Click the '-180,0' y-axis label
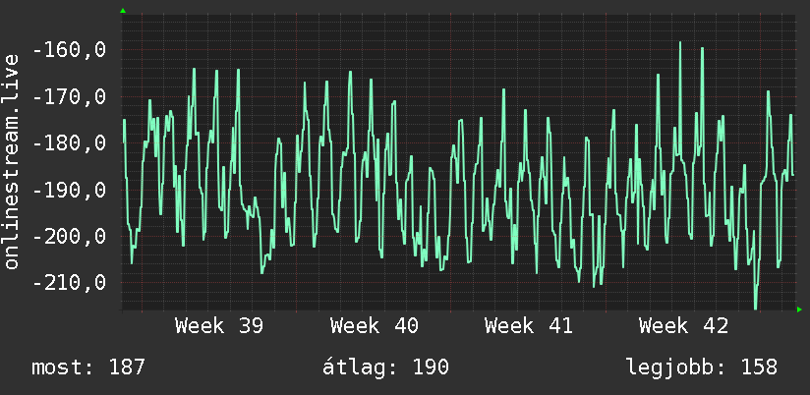The image size is (810, 395). (x=69, y=143)
